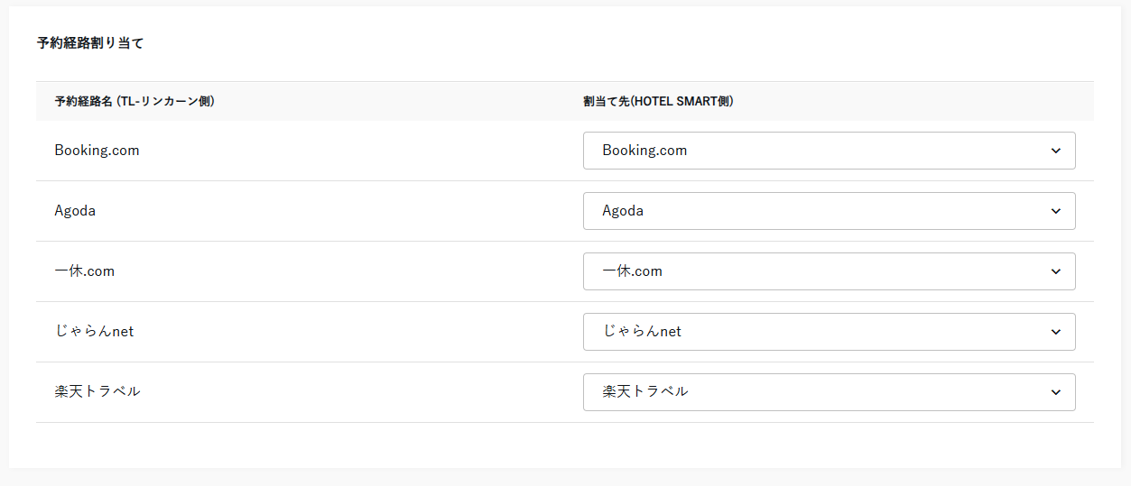Click the 割当て先(HOTEL SMART側) column header
1131x486 pixels.
pyautogui.click(x=658, y=102)
